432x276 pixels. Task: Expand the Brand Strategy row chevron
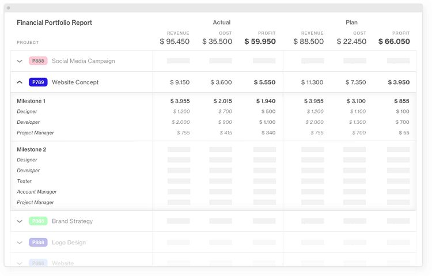click(x=20, y=221)
